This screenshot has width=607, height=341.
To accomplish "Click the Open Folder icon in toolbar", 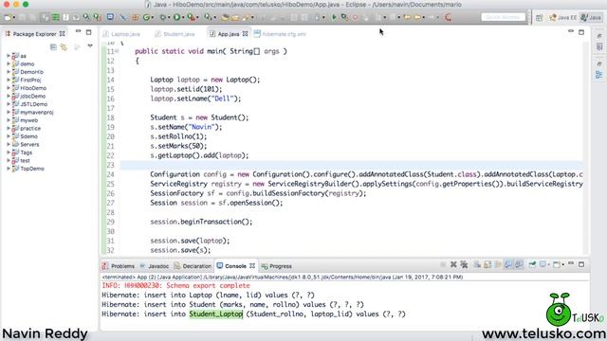I will click(235, 17).
